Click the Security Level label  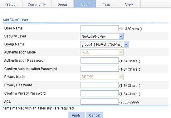(15, 36)
